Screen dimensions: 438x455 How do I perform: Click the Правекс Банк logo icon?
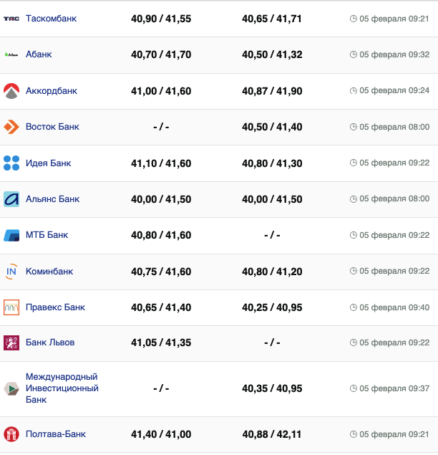11,307
